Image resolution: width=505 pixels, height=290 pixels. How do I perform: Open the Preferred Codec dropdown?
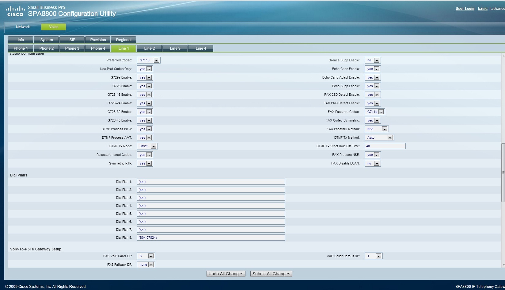point(148,60)
